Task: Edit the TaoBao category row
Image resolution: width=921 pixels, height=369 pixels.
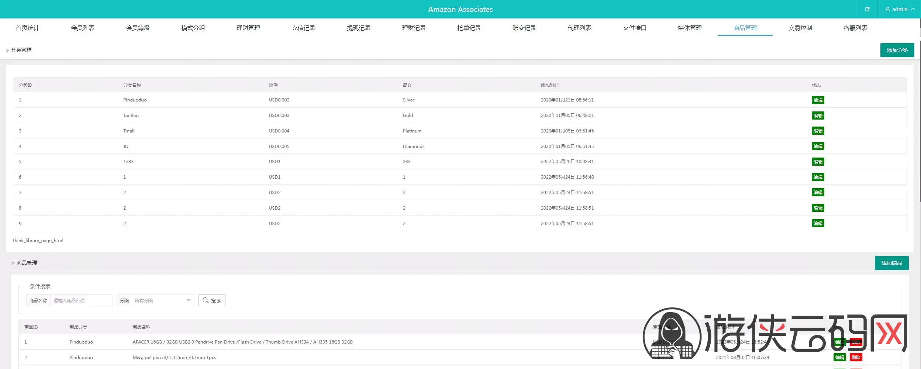Action: pyautogui.click(x=818, y=115)
